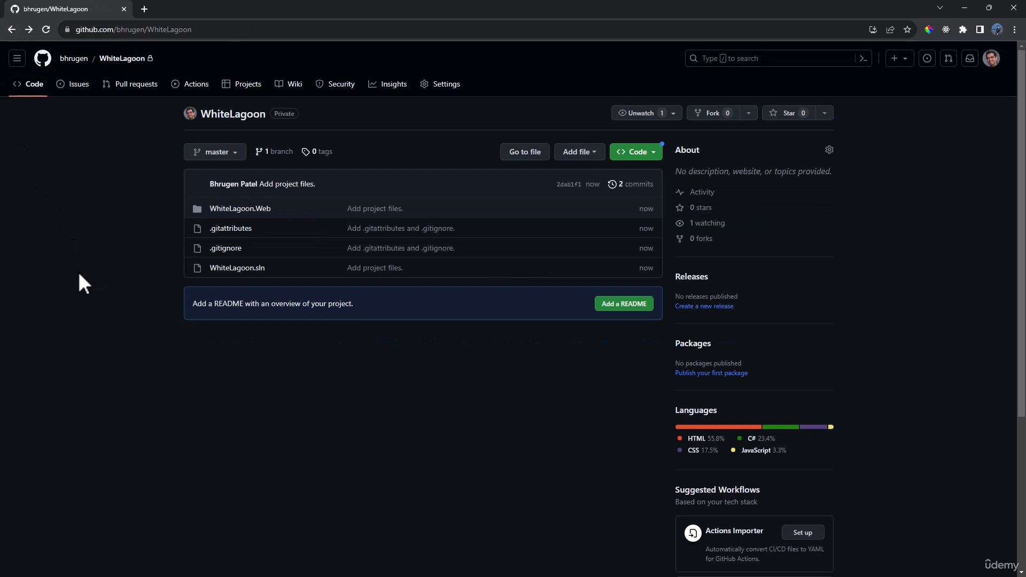Set up the Actions Importer workflow
The image size is (1026, 577).
(803, 532)
